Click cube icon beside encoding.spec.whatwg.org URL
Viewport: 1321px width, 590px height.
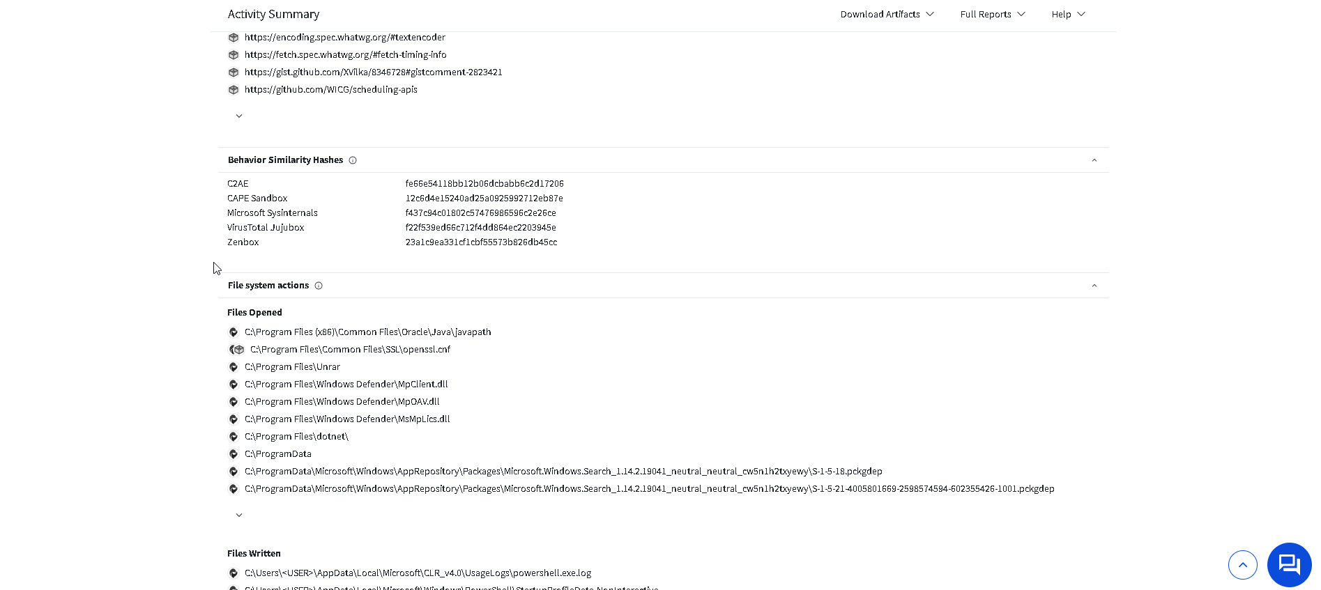pyautogui.click(x=234, y=38)
